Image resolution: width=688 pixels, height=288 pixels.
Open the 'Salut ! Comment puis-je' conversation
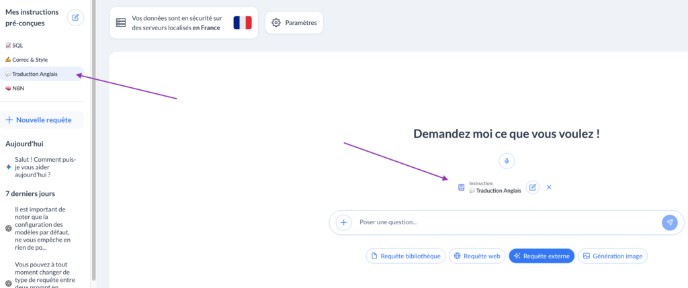44,167
